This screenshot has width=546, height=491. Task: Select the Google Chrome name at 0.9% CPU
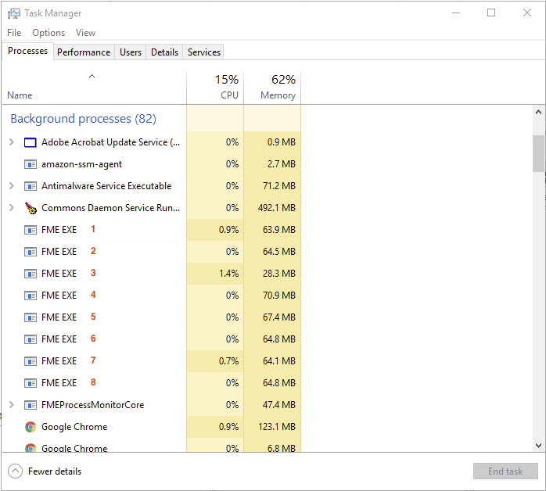(74, 427)
